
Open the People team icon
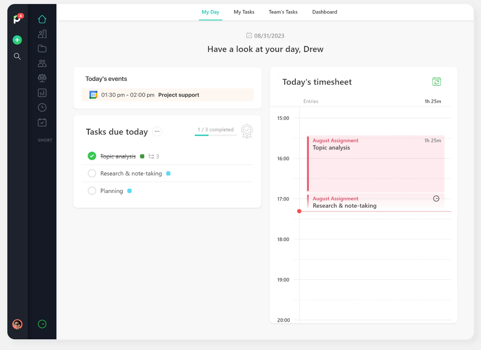pyautogui.click(x=42, y=63)
